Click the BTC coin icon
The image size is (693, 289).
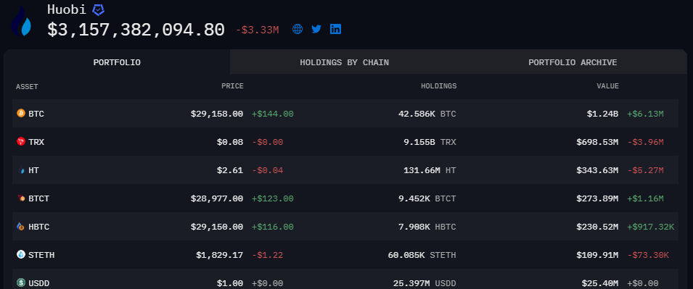pos(21,114)
